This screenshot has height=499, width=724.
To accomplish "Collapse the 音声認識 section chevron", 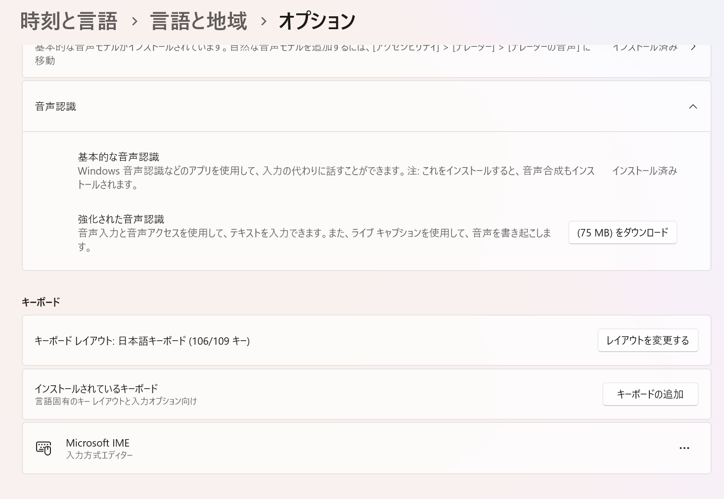I will (693, 106).
